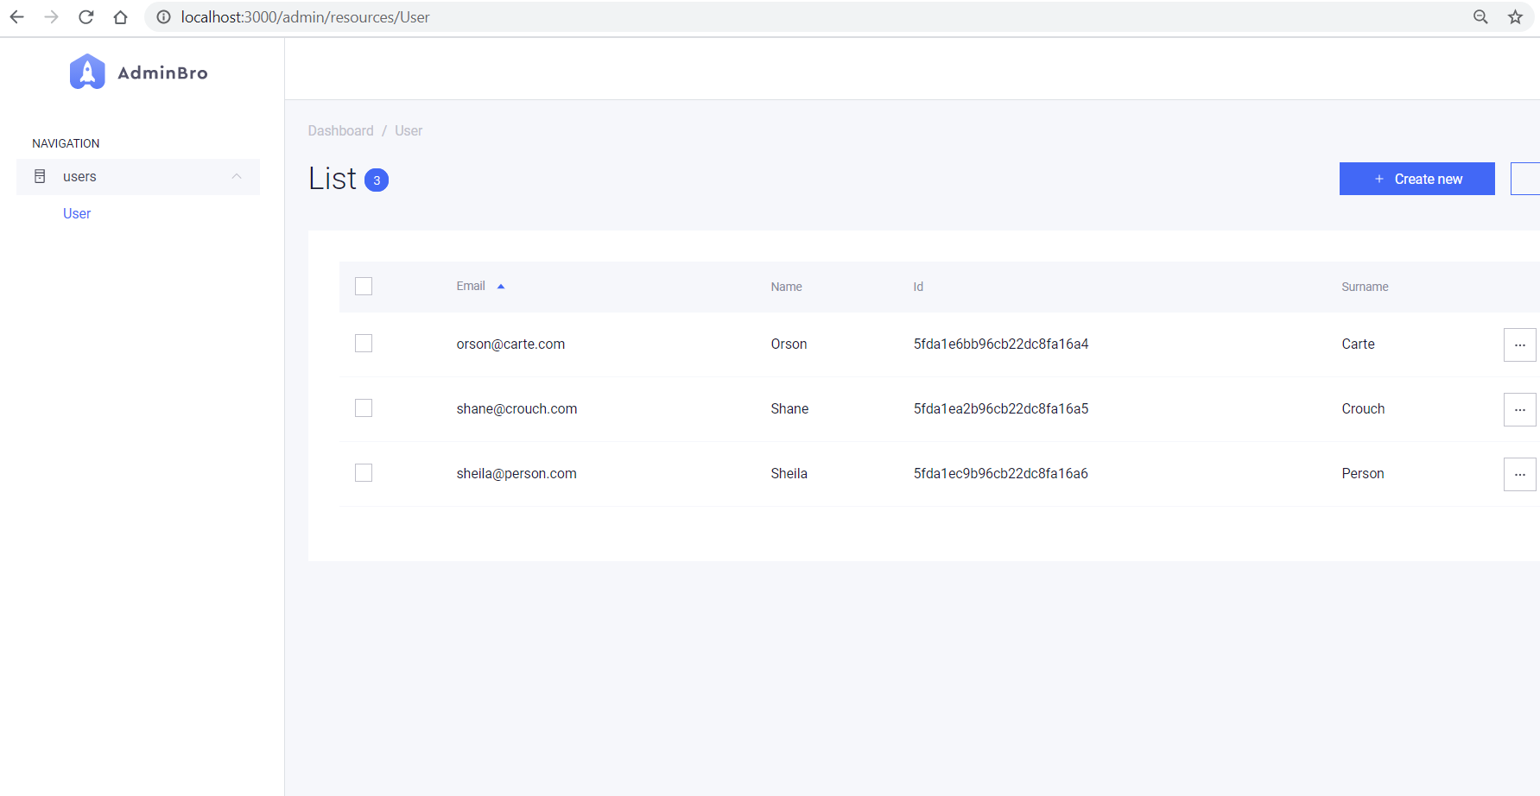Click the search magnifier icon in browser bar
Image resolution: width=1540 pixels, height=796 pixels.
tap(1480, 16)
